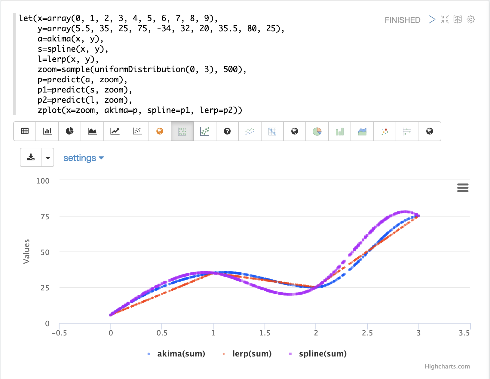
Task: Open the question mark visualization icon
Action: tap(227, 131)
